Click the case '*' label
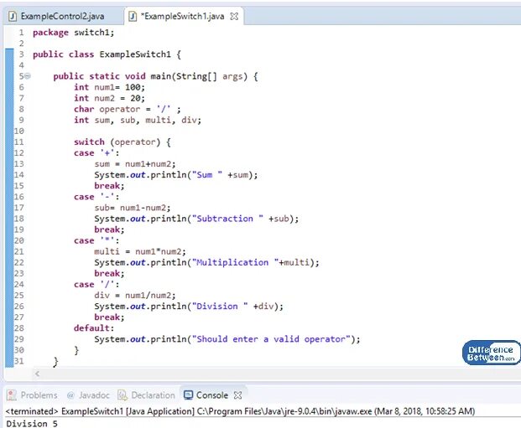Screen dimensions: 521x428 96,240
